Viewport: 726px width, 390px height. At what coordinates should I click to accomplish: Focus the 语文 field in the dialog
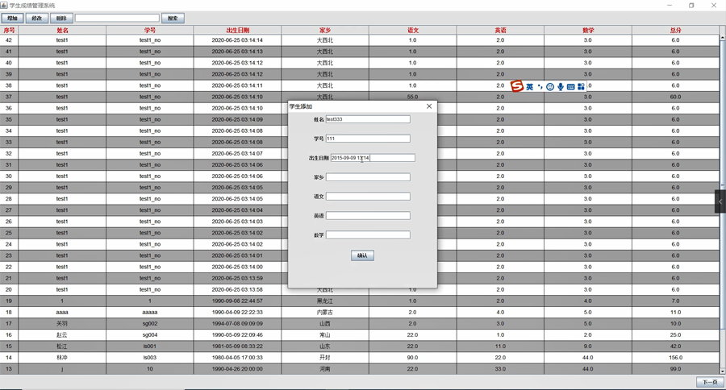368,196
